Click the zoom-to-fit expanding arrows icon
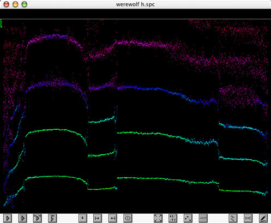 point(158,218)
